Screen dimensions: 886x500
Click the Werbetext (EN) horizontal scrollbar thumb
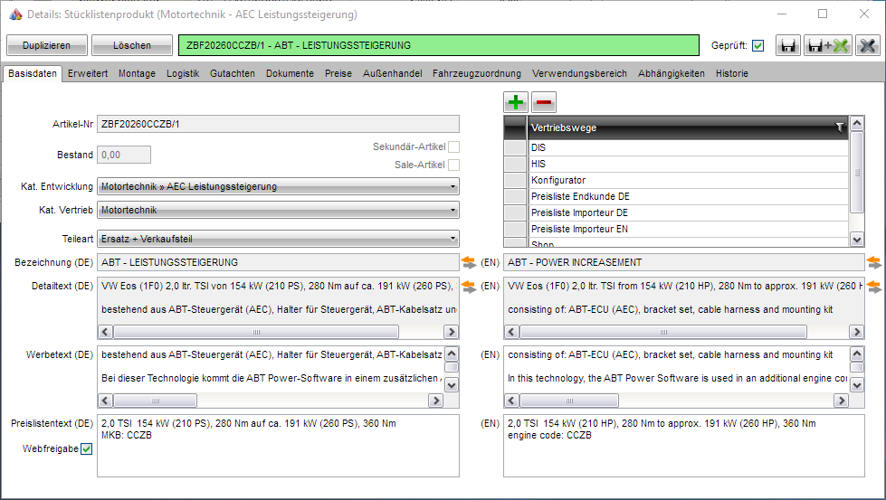click(x=569, y=401)
